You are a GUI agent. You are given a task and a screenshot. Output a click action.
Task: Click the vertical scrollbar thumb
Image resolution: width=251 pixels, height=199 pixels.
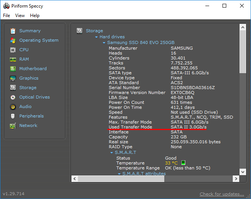point(243,52)
